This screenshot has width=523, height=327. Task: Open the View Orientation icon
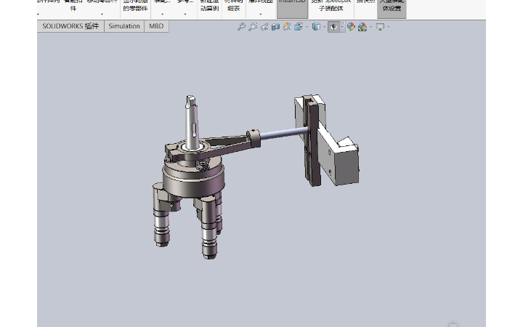point(299,27)
